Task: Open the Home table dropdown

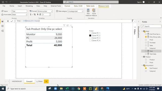Action: (19, 15)
